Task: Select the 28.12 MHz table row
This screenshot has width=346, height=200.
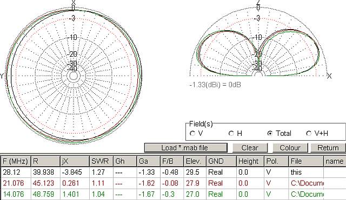Action: click(x=173, y=172)
